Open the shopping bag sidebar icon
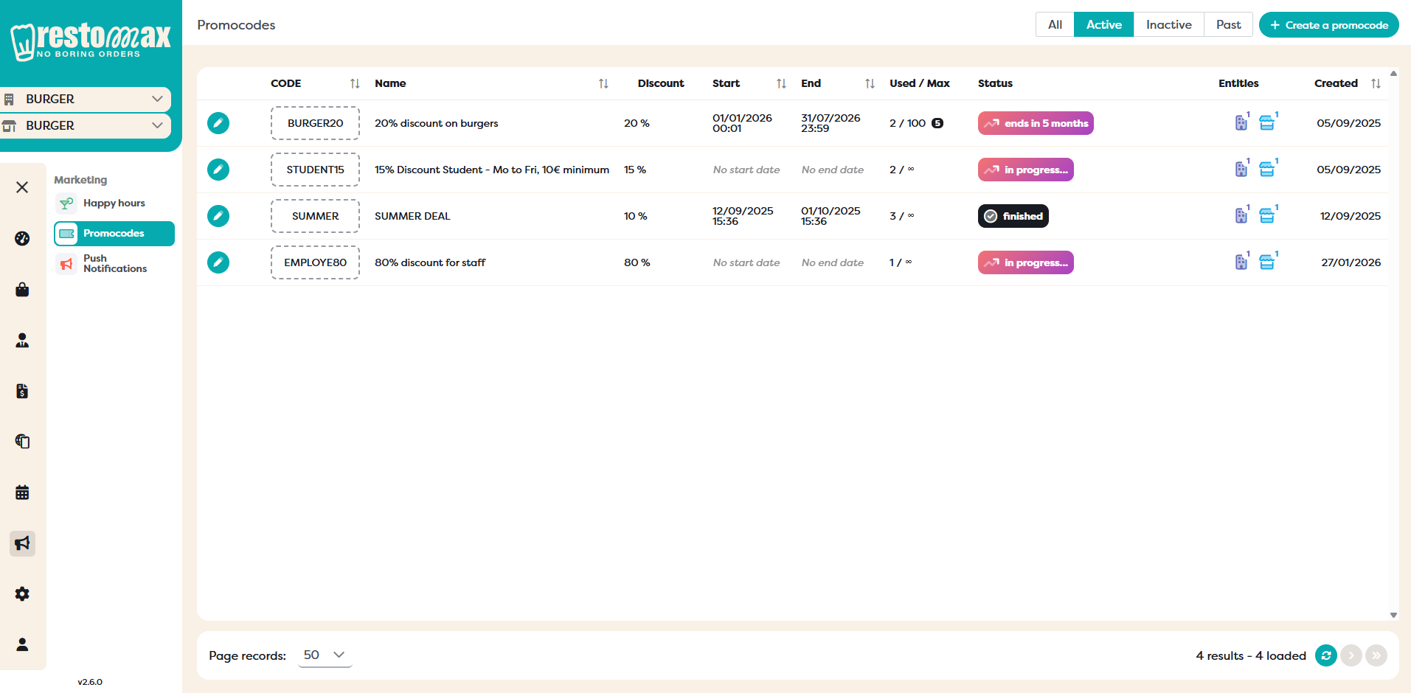The width and height of the screenshot is (1411, 693). tap(22, 290)
